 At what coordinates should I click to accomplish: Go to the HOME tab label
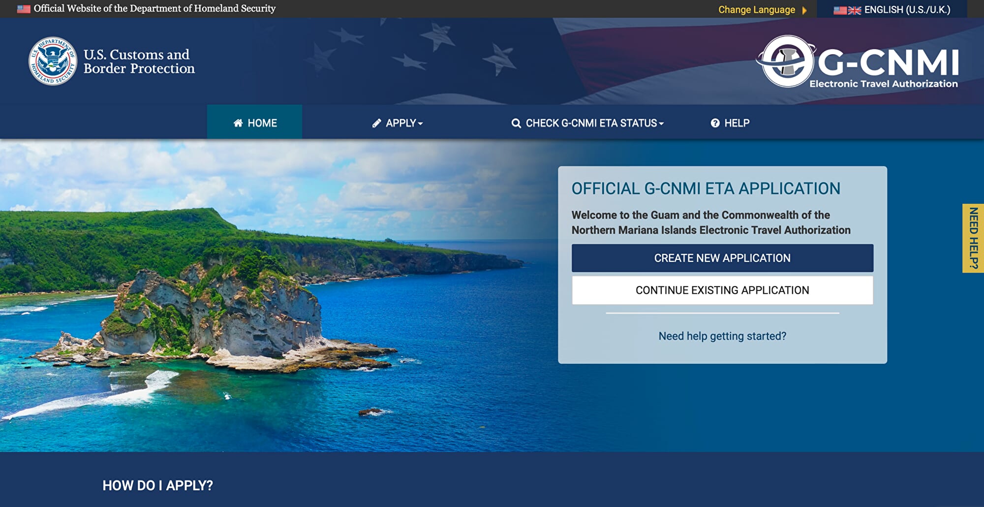[x=262, y=123]
